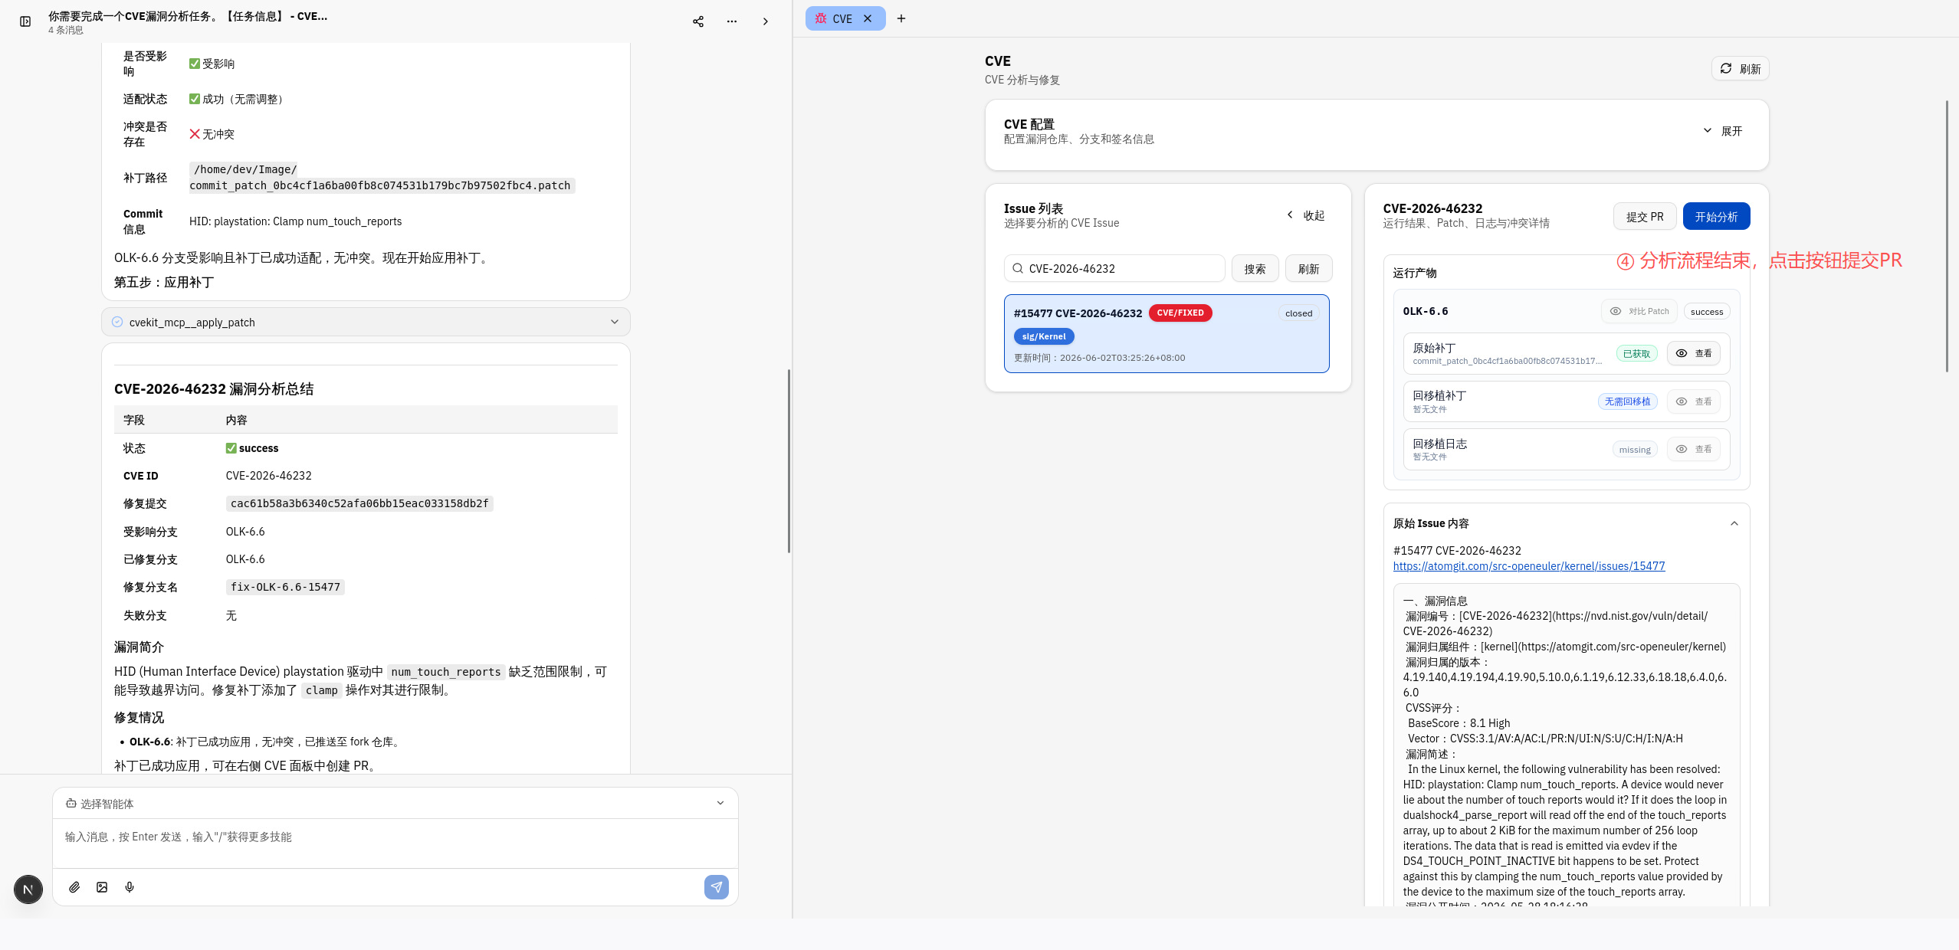Click 对比 Patch for OLK-6.6
This screenshot has height=950, width=1959.
click(x=1639, y=311)
